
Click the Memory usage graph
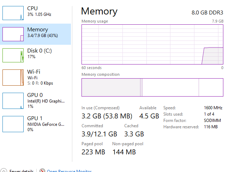point(152,44)
